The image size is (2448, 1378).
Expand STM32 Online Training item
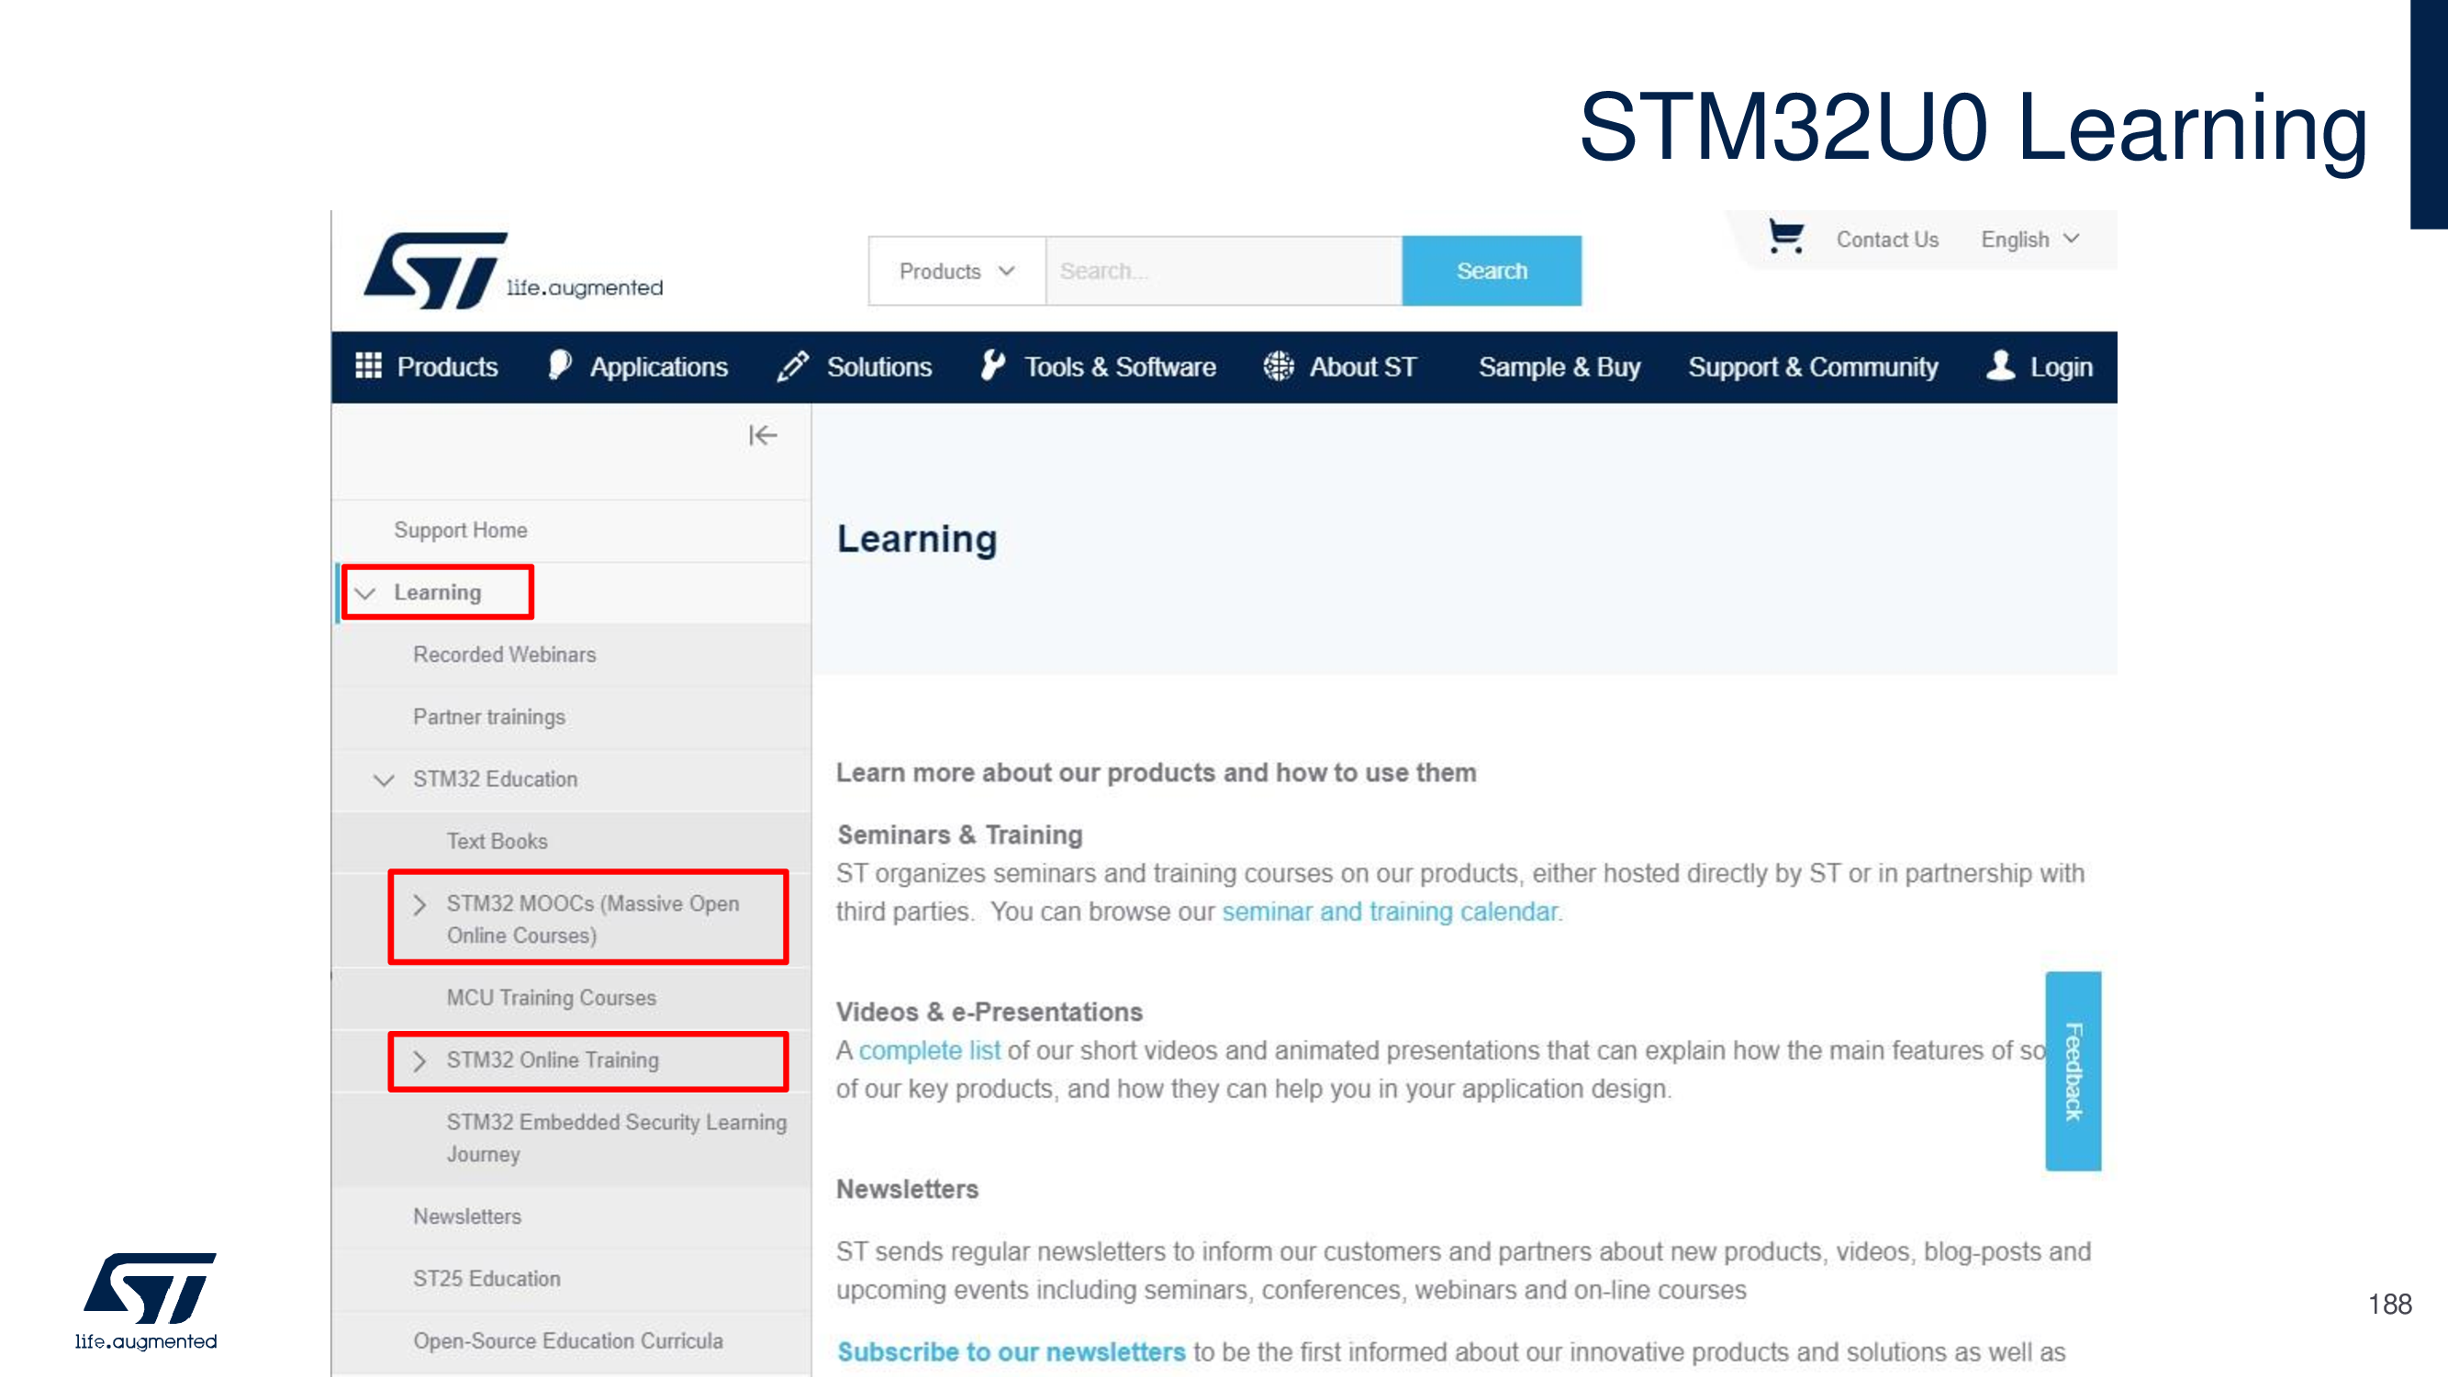coord(419,1060)
